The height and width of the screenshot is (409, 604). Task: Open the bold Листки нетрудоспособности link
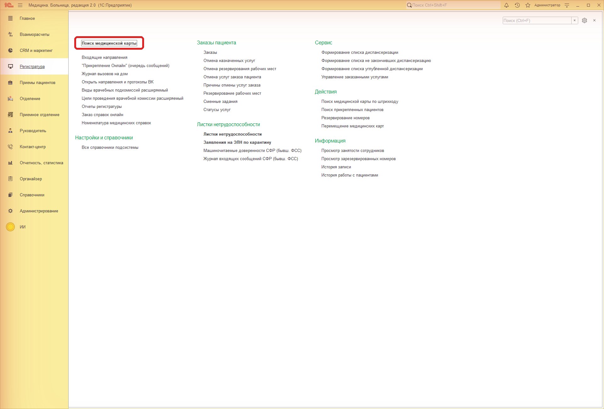tap(232, 134)
